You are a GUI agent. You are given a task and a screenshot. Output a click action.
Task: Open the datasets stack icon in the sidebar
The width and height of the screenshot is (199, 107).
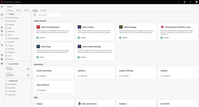[x=2, y=59]
